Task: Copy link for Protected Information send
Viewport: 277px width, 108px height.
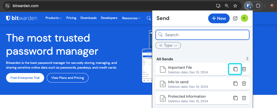Action: coord(235,98)
